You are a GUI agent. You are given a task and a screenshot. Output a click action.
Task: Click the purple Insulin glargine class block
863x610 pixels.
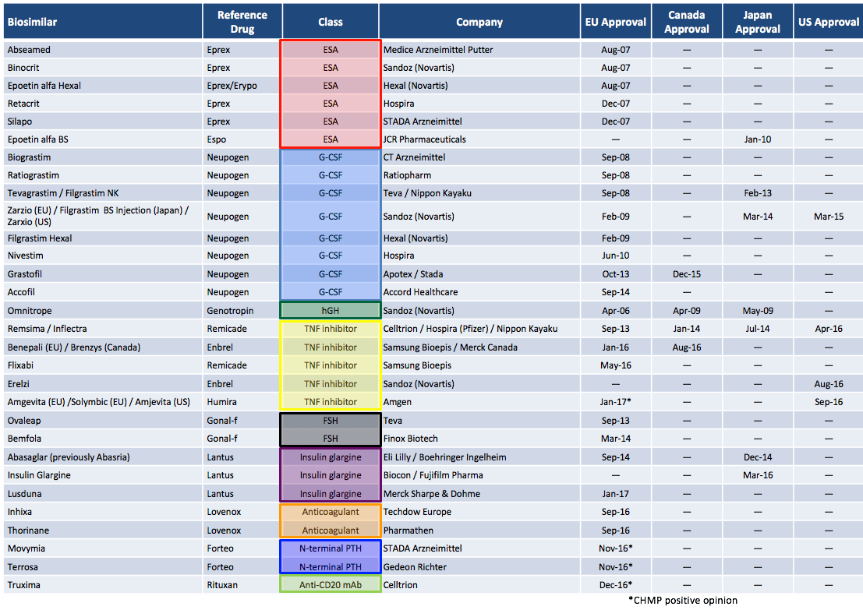(330, 475)
